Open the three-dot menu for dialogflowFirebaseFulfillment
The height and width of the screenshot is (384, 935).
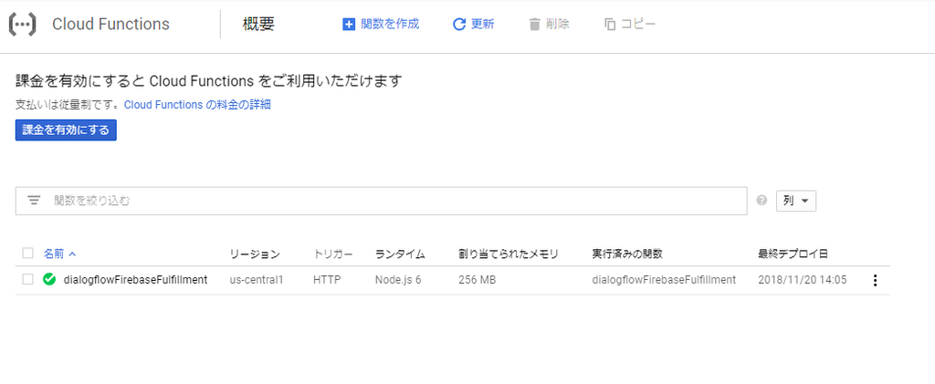click(x=875, y=280)
